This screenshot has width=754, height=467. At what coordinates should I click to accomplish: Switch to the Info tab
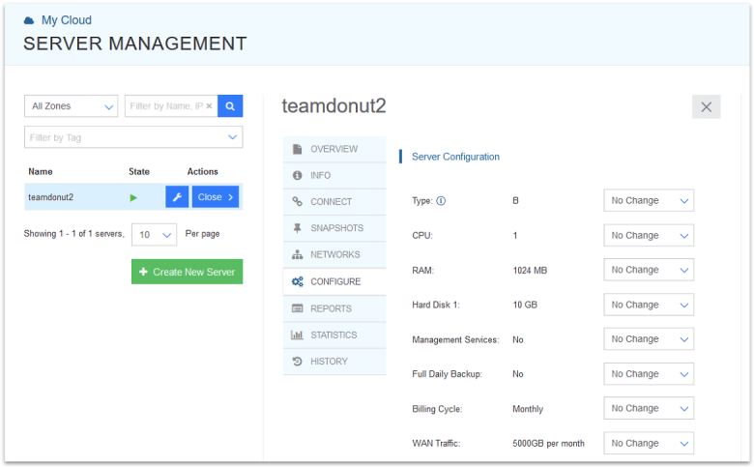334,176
